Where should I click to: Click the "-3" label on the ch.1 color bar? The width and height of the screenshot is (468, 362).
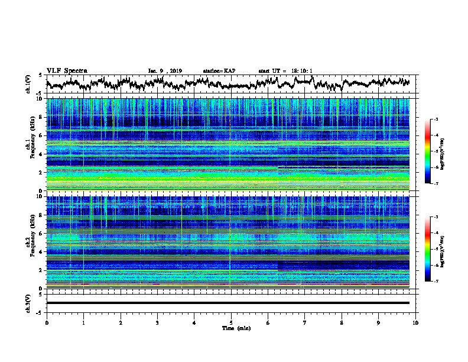pyautogui.click(x=436, y=119)
